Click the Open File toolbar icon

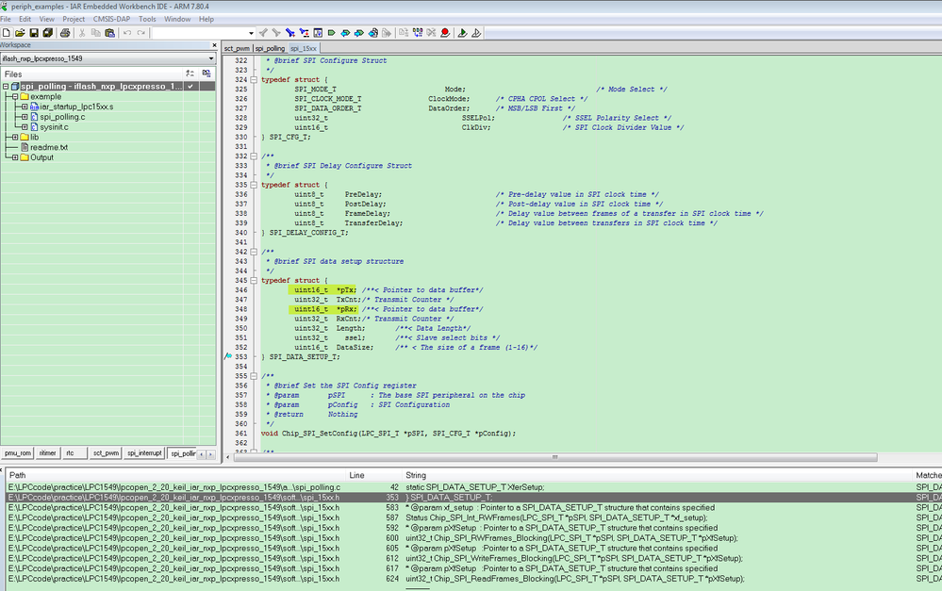click(x=20, y=33)
